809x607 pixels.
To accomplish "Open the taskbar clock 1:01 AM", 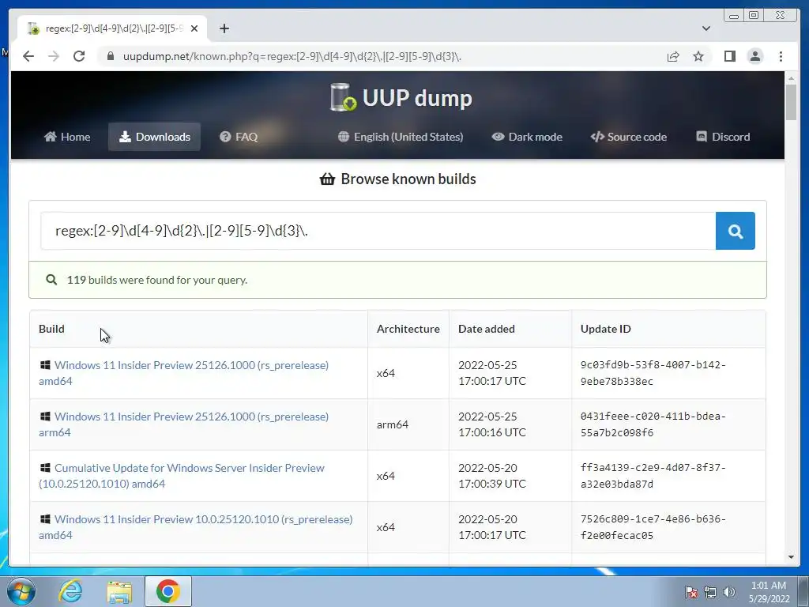I will (x=769, y=592).
